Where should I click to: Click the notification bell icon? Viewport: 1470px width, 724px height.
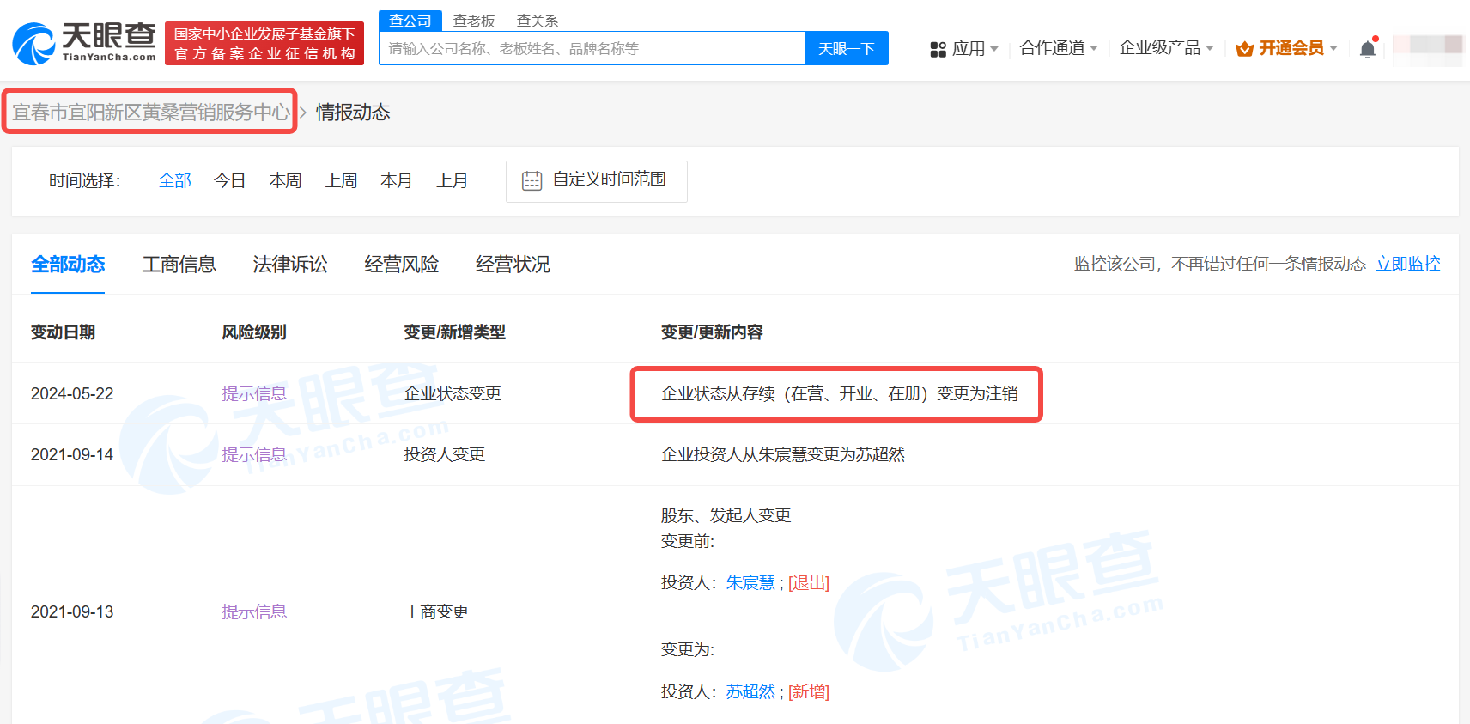[1367, 49]
